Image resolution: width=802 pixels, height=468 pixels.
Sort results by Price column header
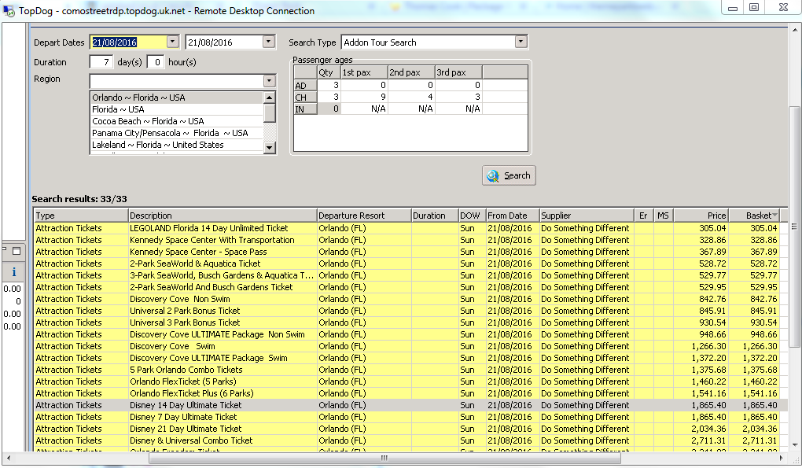[700, 216]
